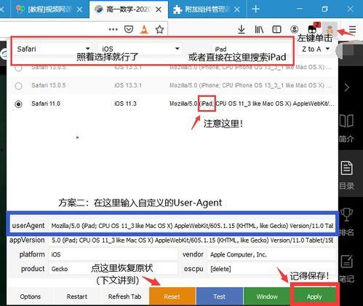Open the Firefox account icon
Viewport: 363px width, 306px height.
pos(295,30)
